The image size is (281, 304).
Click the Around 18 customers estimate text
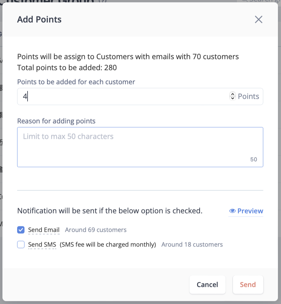point(192,245)
